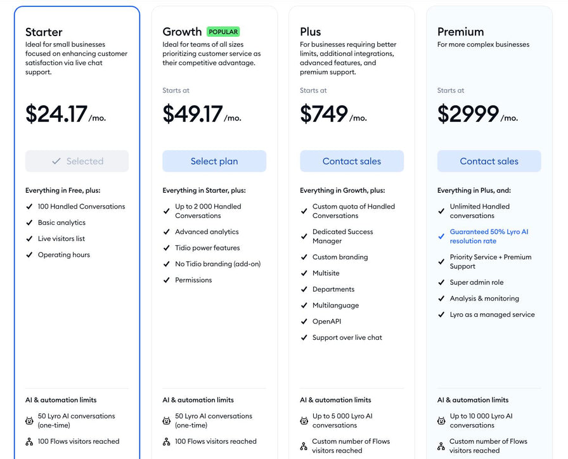The width and height of the screenshot is (568, 459).
Task: Click the Starter plan title
Action: 44,32
